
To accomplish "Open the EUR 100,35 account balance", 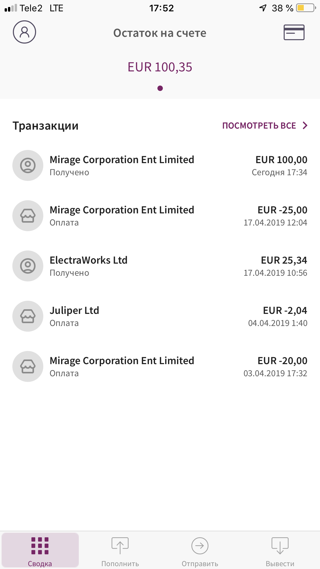I will [x=160, y=67].
